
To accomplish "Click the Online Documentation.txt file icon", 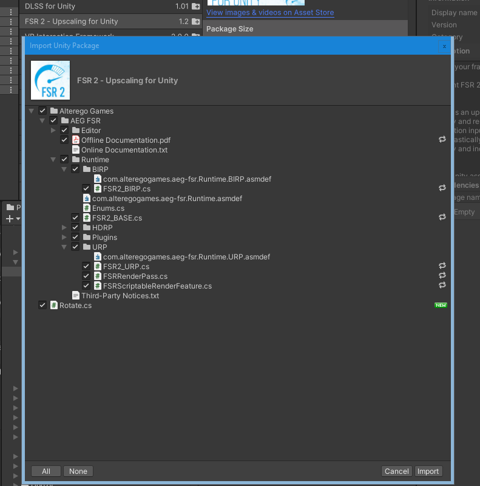I will tap(76, 149).
